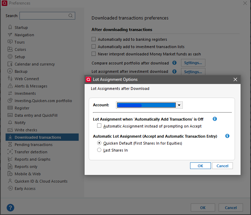251x215 pixels.
Task: Click the Calendar and currency icon
Action: click(x=10, y=64)
